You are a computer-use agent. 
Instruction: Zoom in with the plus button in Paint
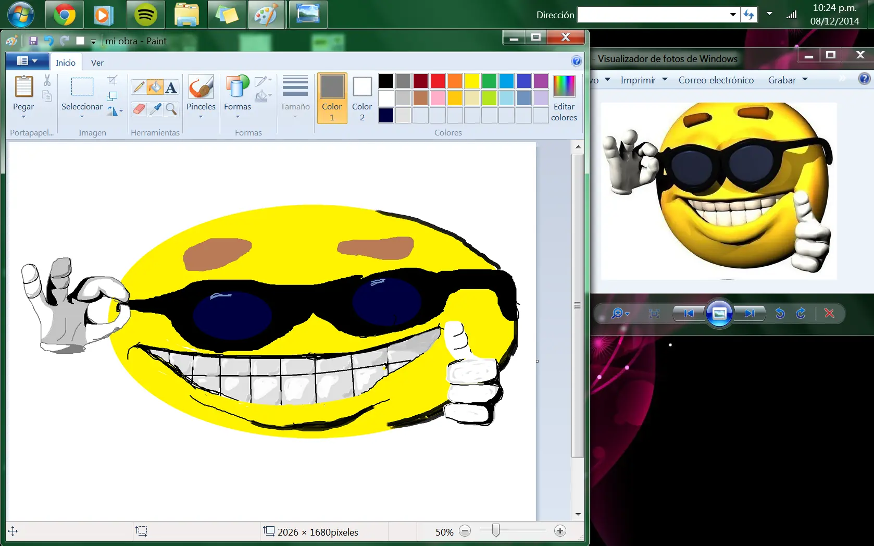pos(560,531)
